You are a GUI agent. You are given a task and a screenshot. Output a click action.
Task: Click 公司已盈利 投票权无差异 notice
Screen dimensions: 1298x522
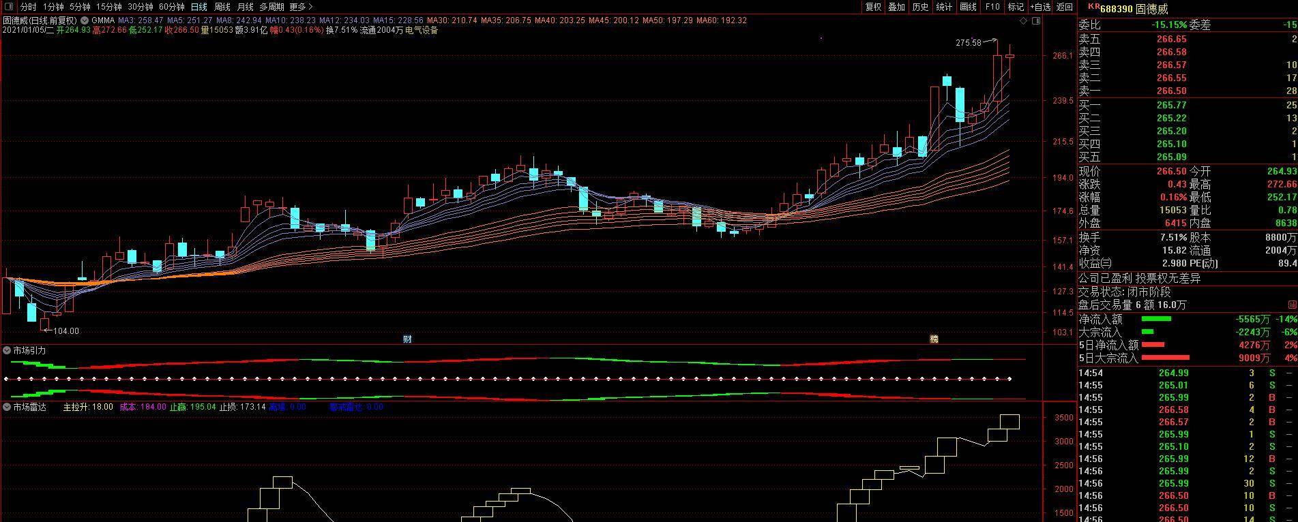click(x=1139, y=279)
